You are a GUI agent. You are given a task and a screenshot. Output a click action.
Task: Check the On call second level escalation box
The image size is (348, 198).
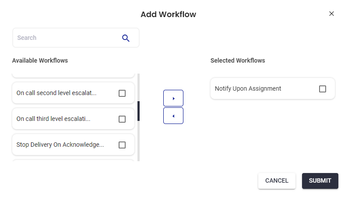pyautogui.click(x=122, y=93)
